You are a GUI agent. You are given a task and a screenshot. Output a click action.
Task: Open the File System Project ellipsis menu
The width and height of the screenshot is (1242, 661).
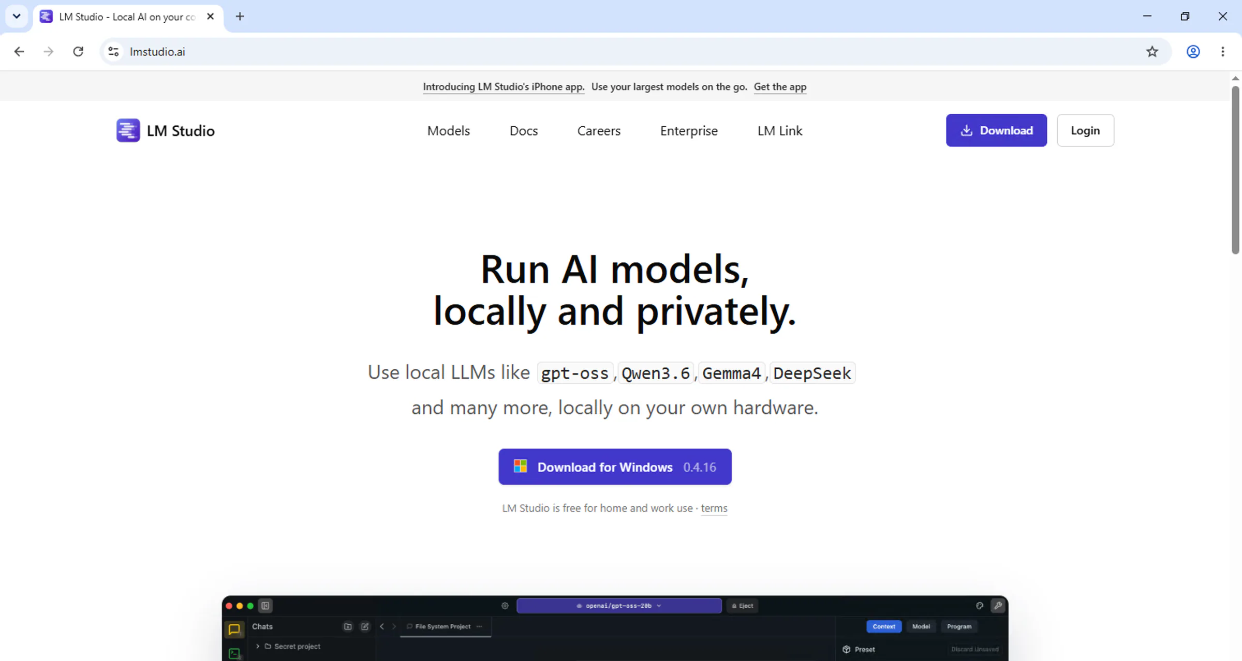click(x=479, y=626)
